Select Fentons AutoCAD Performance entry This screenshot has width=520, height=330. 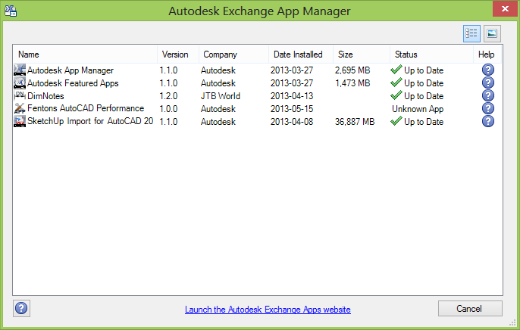click(258, 109)
